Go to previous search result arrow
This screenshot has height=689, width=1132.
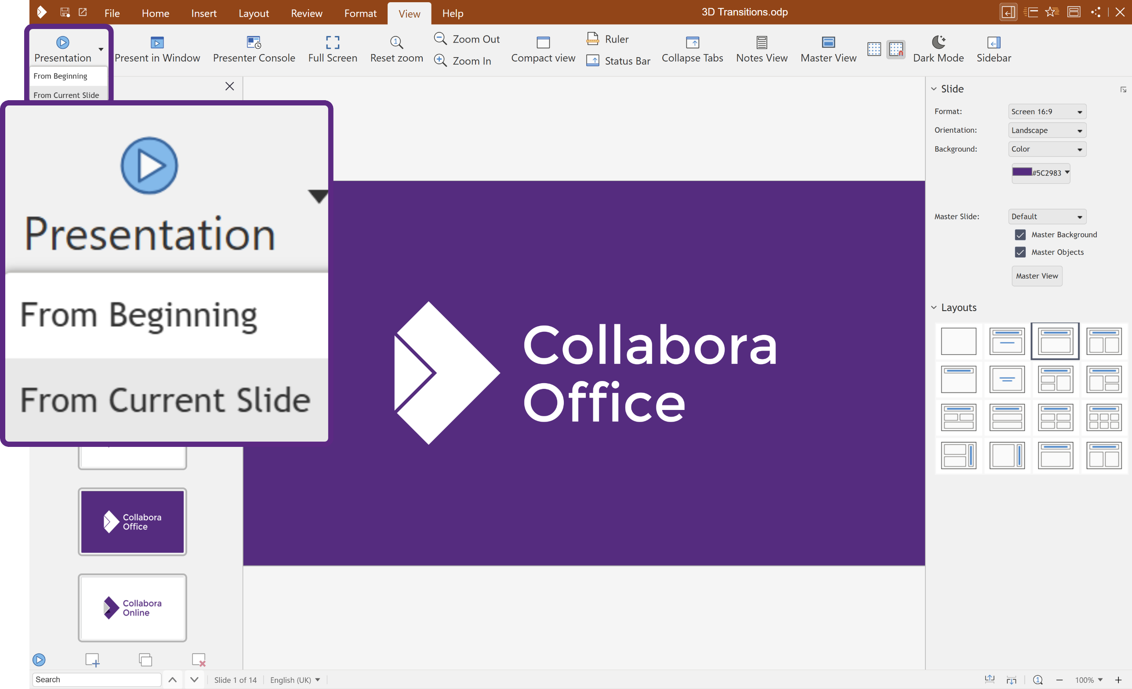(173, 679)
